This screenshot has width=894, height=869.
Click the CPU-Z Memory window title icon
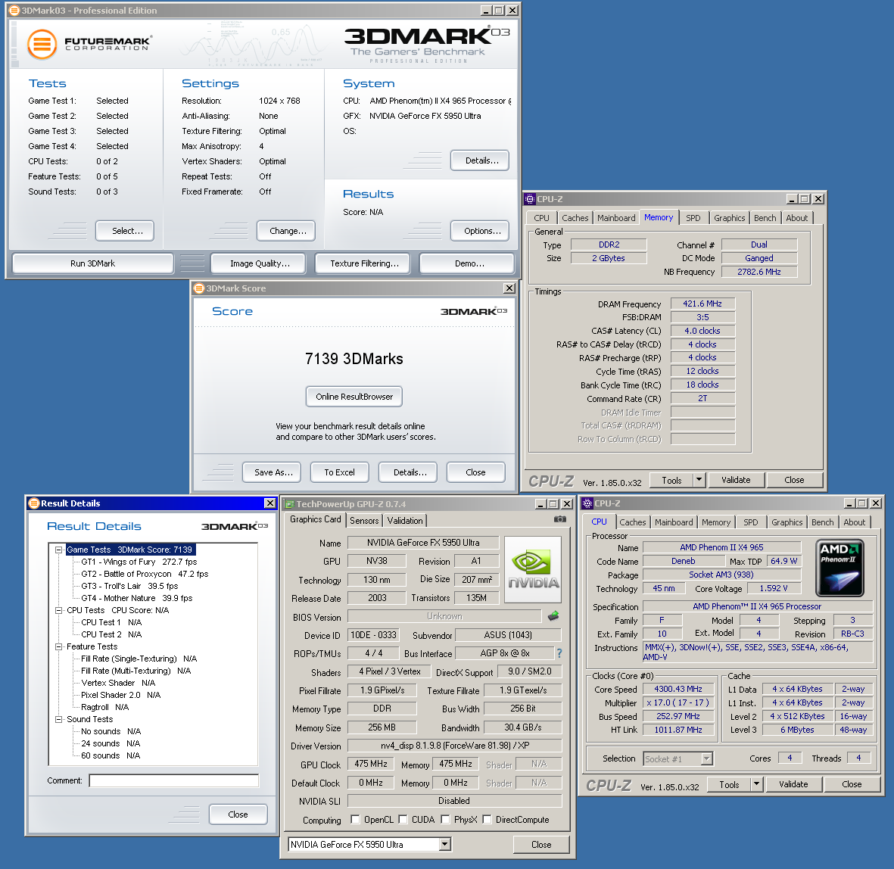click(530, 199)
